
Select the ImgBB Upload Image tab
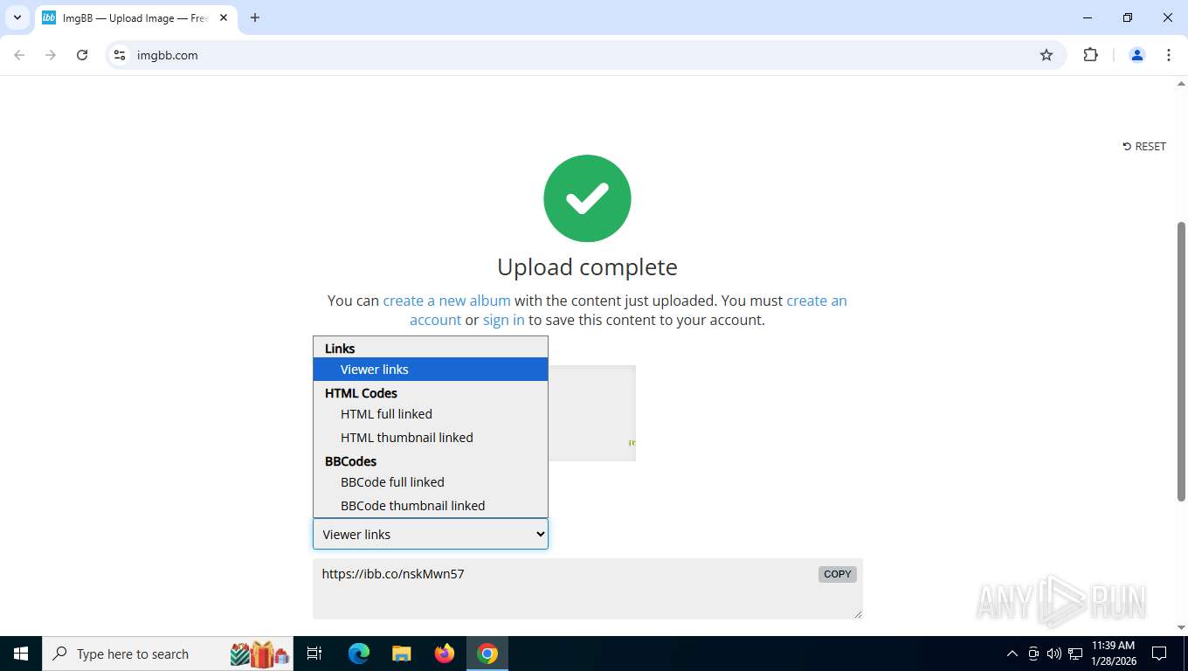click(135, 17)
